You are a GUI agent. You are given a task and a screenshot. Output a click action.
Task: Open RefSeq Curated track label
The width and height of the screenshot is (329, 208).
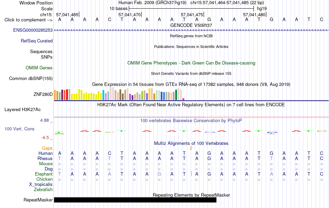37,41
